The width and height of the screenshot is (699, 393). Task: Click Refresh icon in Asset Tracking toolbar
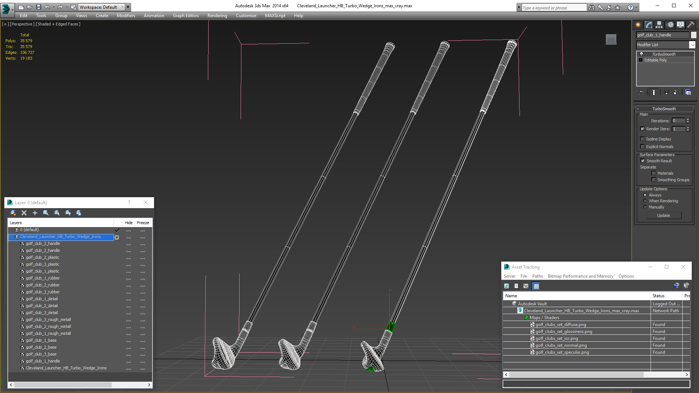coord(506,286)
